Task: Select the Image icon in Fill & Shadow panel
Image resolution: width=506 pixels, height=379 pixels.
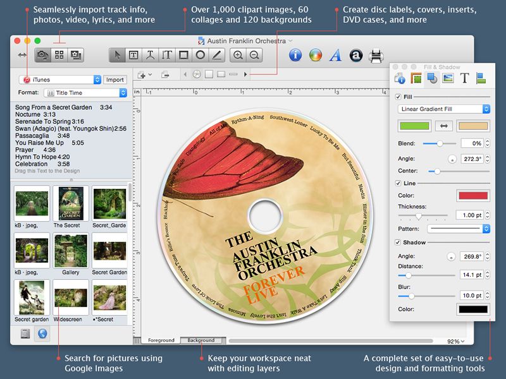Action: click(448, 79)
